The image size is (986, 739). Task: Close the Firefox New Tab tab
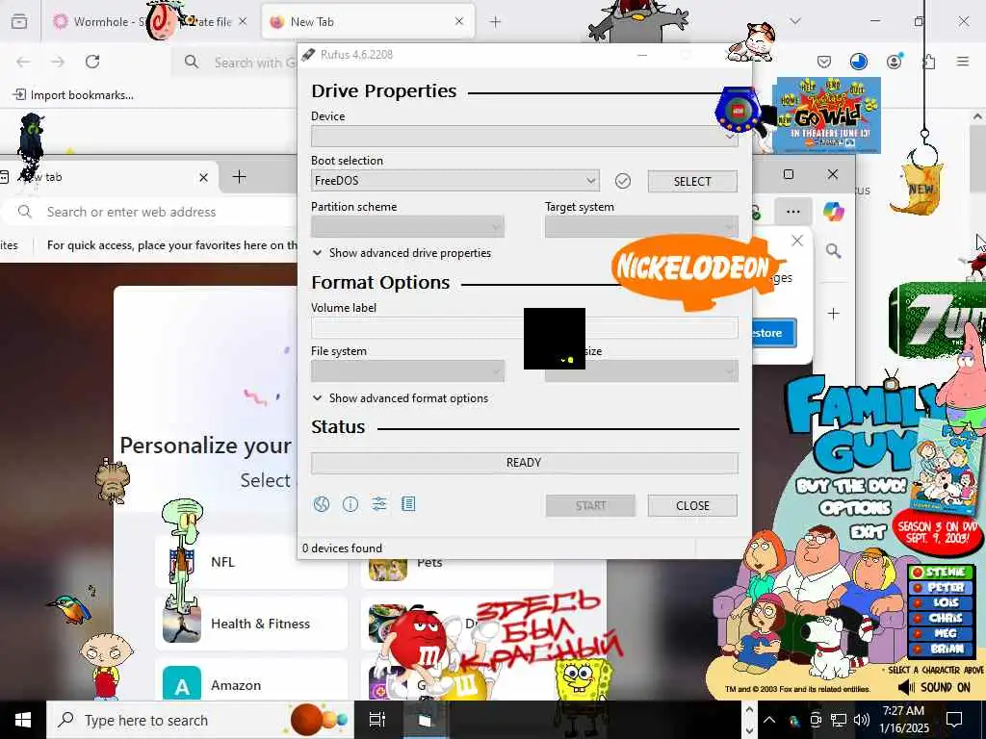tap(459, 21)
